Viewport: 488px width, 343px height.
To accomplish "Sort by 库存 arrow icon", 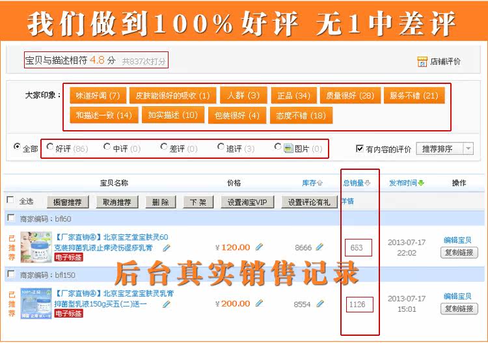I will (x=320, y=183).
